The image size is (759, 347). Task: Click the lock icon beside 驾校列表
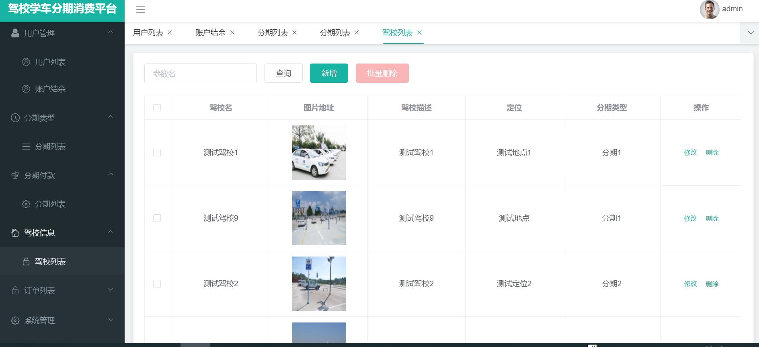26,261
